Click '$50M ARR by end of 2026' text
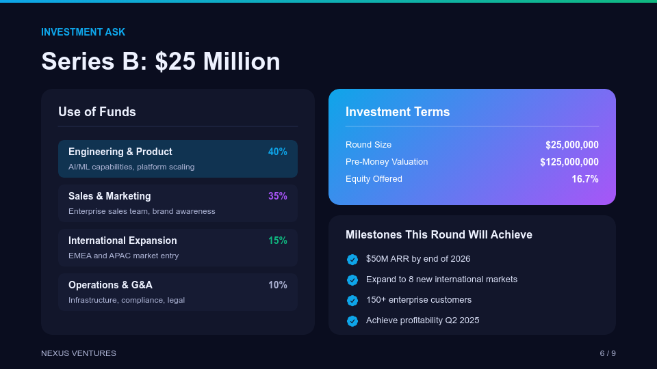 point(418,259)
